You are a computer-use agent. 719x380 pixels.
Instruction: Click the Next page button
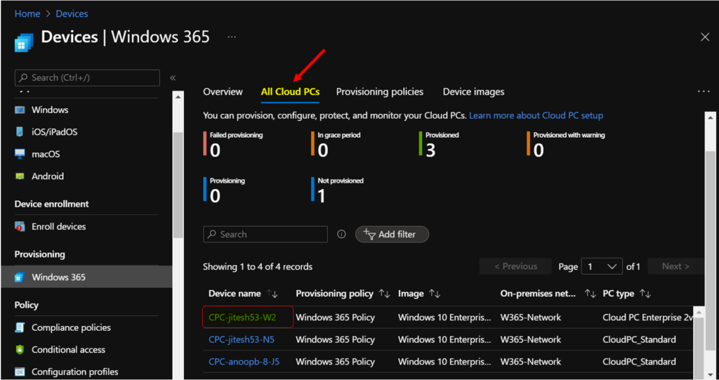point(675,267)
